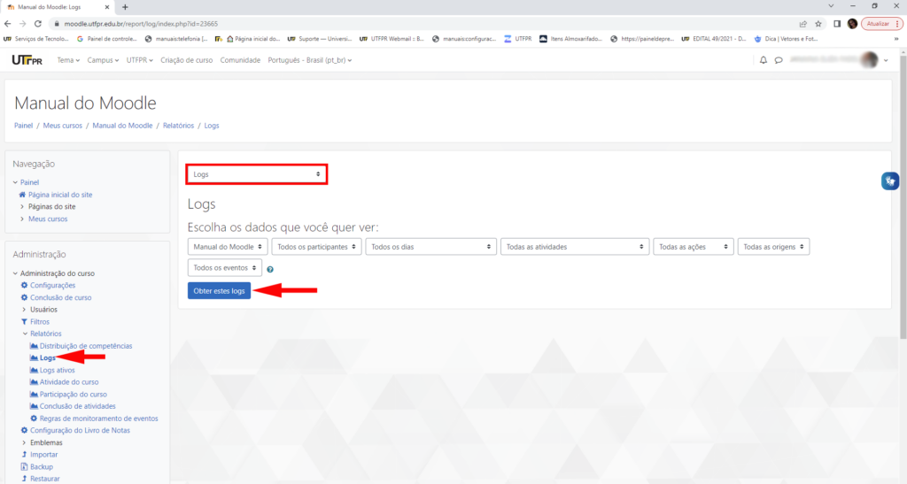Open the Tema menu
This screenshot has height=484, width=907.
68,60
